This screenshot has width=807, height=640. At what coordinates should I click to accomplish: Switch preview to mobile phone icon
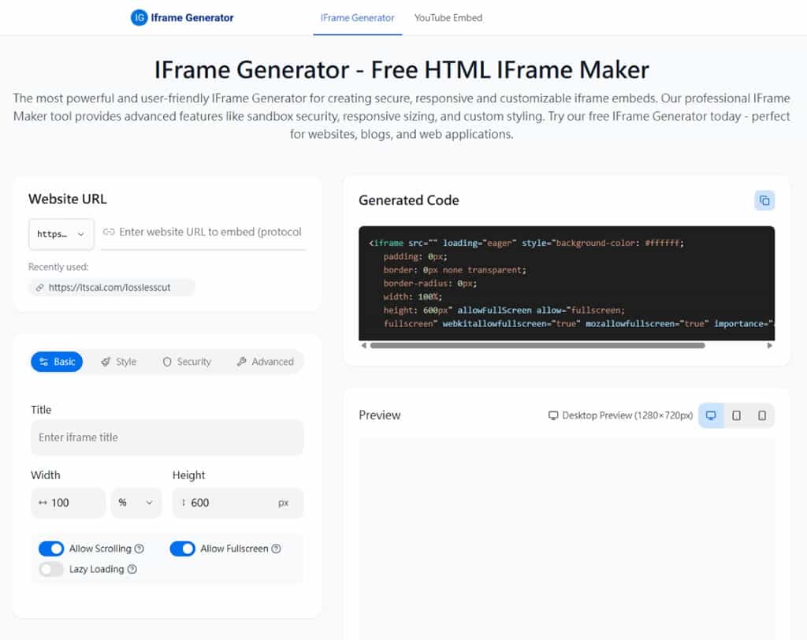coord(761,415)
